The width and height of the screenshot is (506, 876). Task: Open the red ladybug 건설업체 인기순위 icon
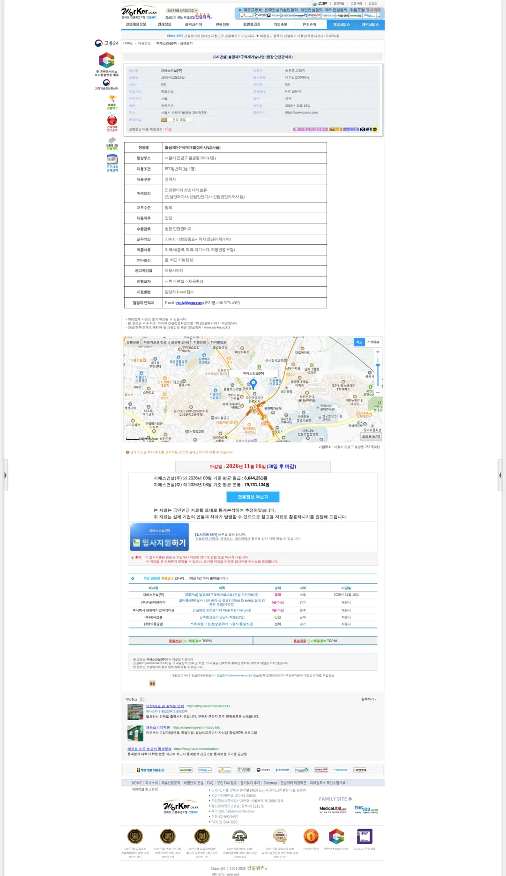112,123
